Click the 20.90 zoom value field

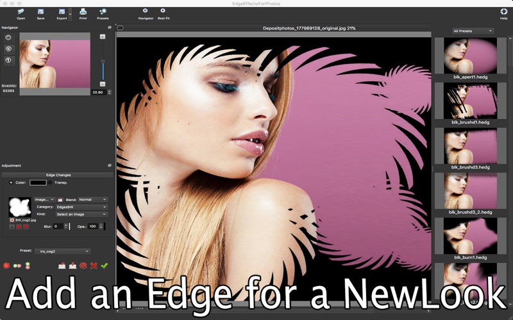pyautogui.click(x=99, y=92)
